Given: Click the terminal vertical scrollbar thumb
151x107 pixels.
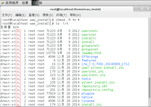Looking at the screenshot, I should click(149, 88).
